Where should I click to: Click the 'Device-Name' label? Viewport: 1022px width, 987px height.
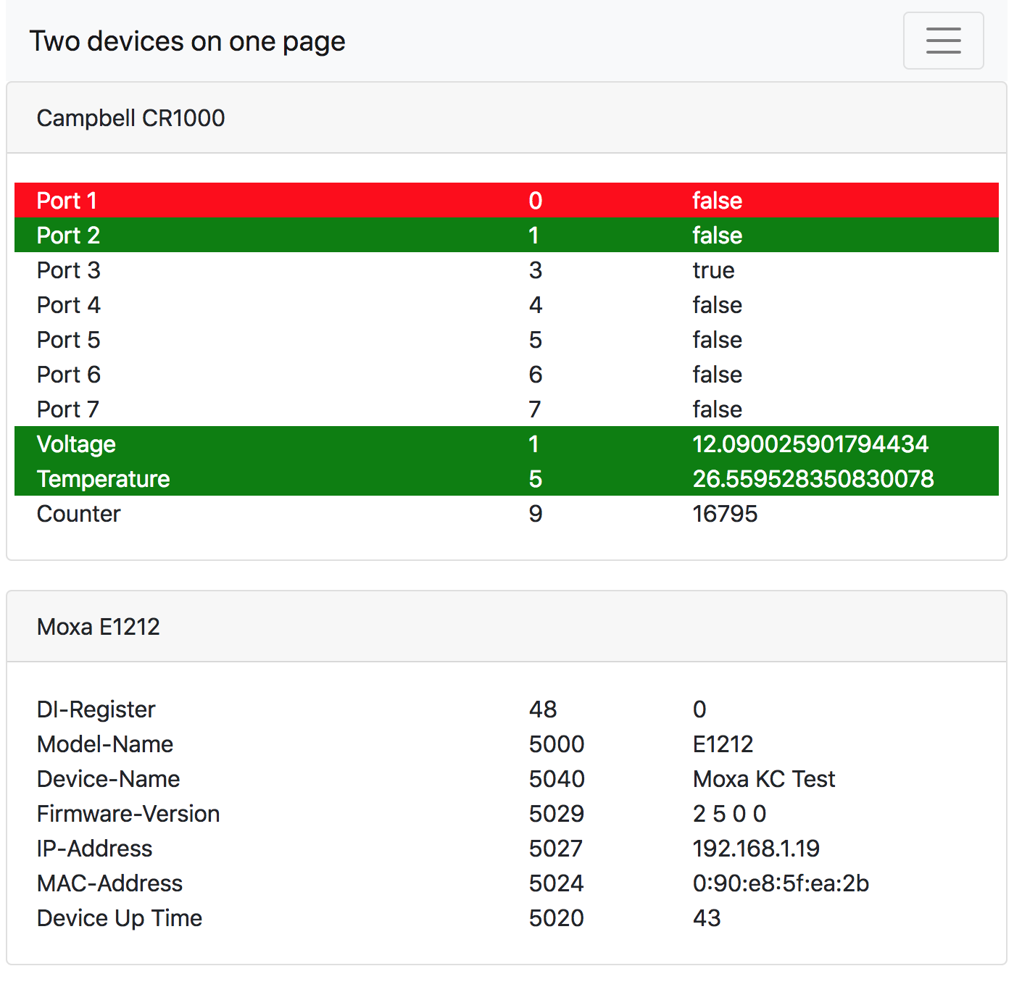point(108,779)
